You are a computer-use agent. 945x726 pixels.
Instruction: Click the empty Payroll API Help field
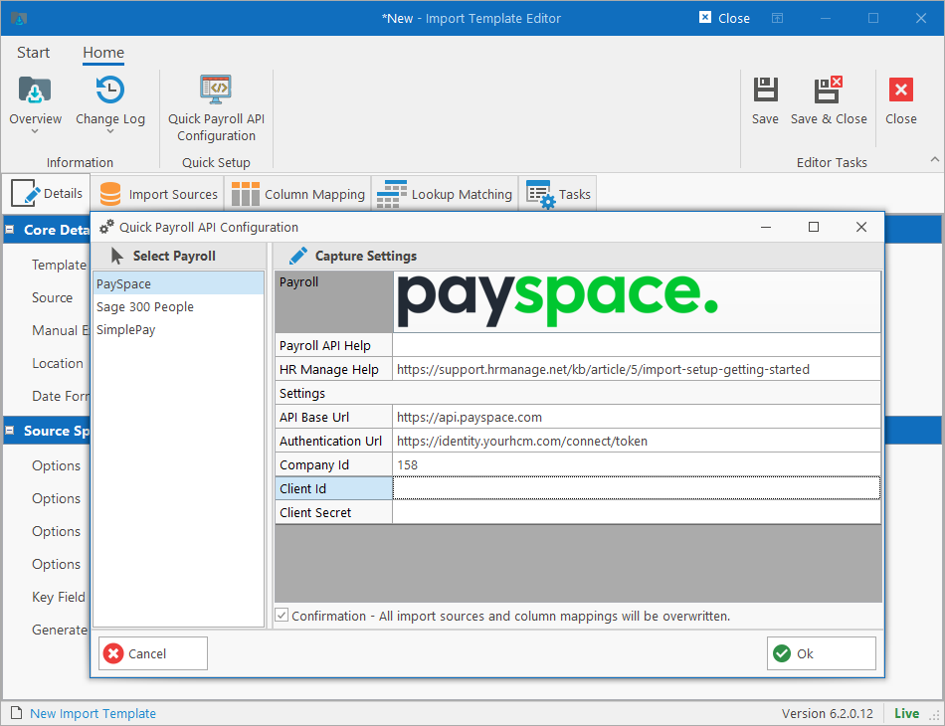point(636,345)
